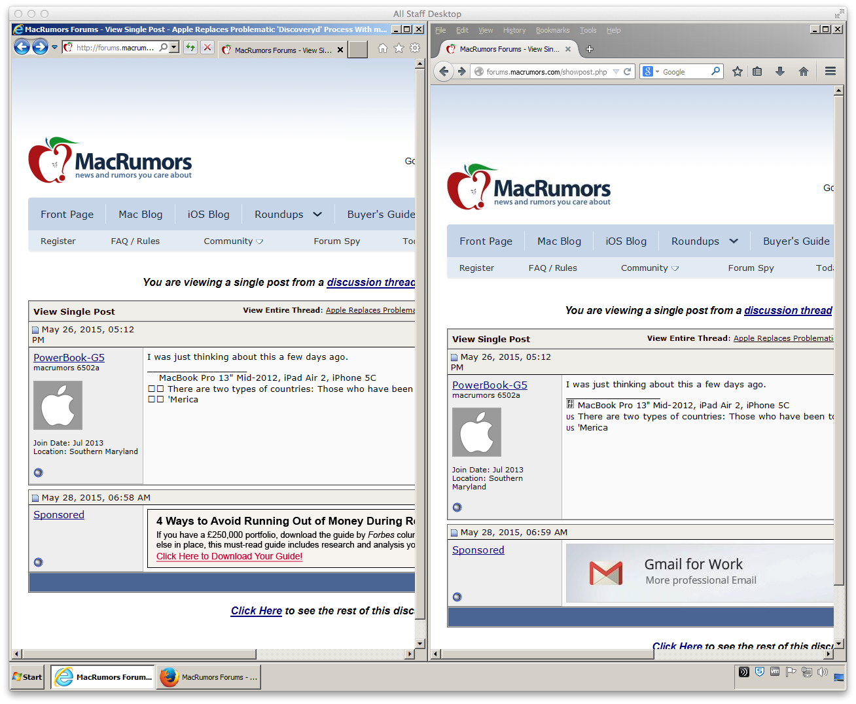856x704 pixels.
Task: Click PowerBook-G5 username in the IE window
Action: pos(69,357)
